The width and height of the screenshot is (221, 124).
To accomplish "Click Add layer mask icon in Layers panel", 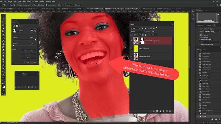I will (157, 111).
